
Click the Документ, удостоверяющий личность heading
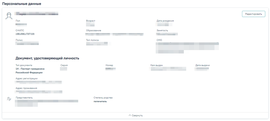pos(47,58)
